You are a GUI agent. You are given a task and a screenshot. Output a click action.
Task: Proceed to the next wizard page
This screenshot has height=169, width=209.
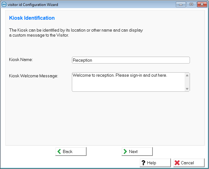[137, 151]
